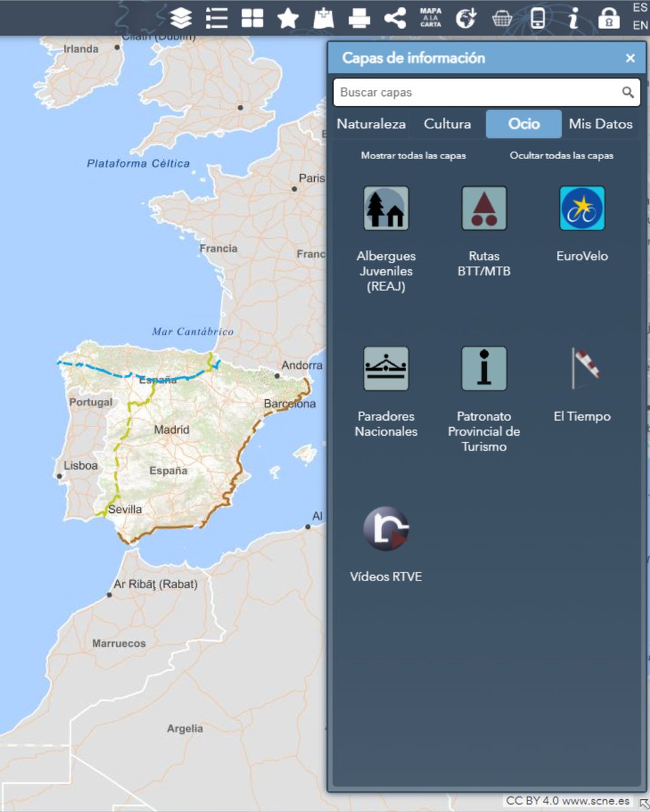This screenshot has width=650, height=812.
Task: Click the globe download icon
Action: coord(466,18)
